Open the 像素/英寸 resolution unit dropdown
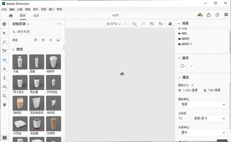 pos(209,119)
